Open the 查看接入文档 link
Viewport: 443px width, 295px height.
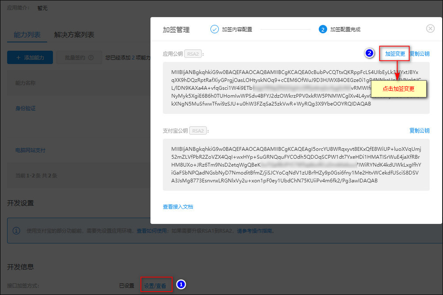(x=178, y=206)
